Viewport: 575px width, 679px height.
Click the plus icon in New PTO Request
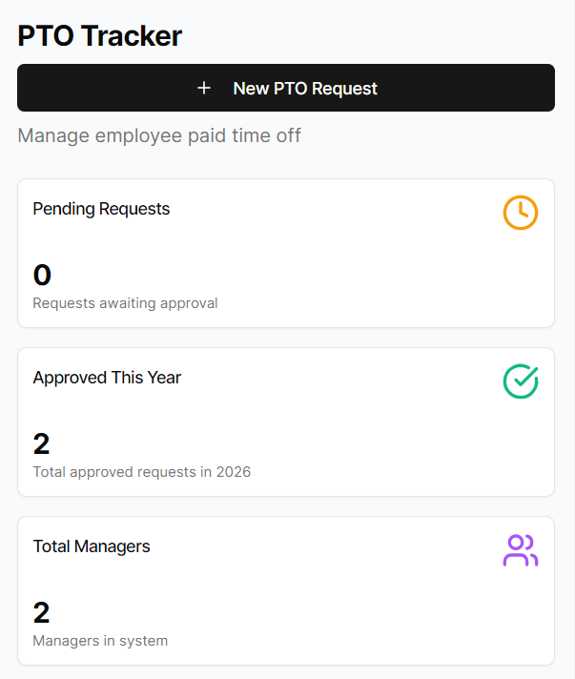(x=203, y=89)
